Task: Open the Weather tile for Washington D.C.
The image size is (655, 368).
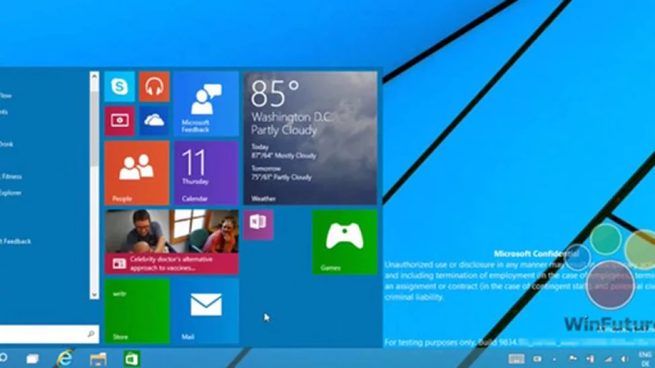Action: pos(311,138)
